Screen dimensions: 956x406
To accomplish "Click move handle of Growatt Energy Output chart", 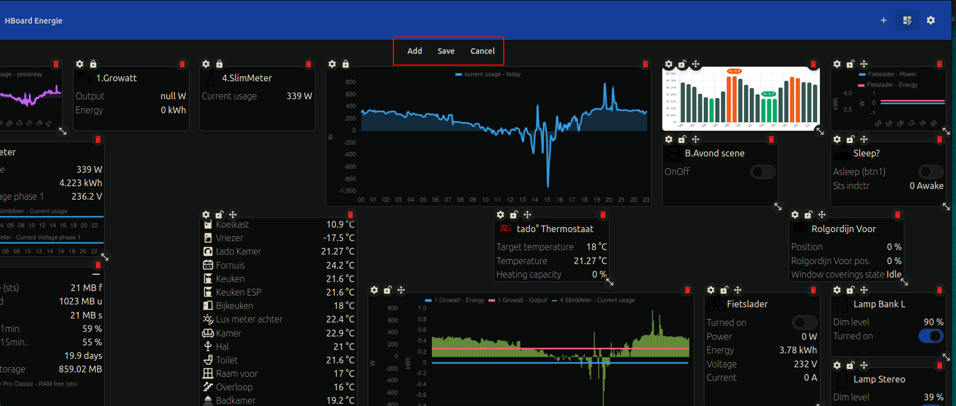I will point(401,290).
